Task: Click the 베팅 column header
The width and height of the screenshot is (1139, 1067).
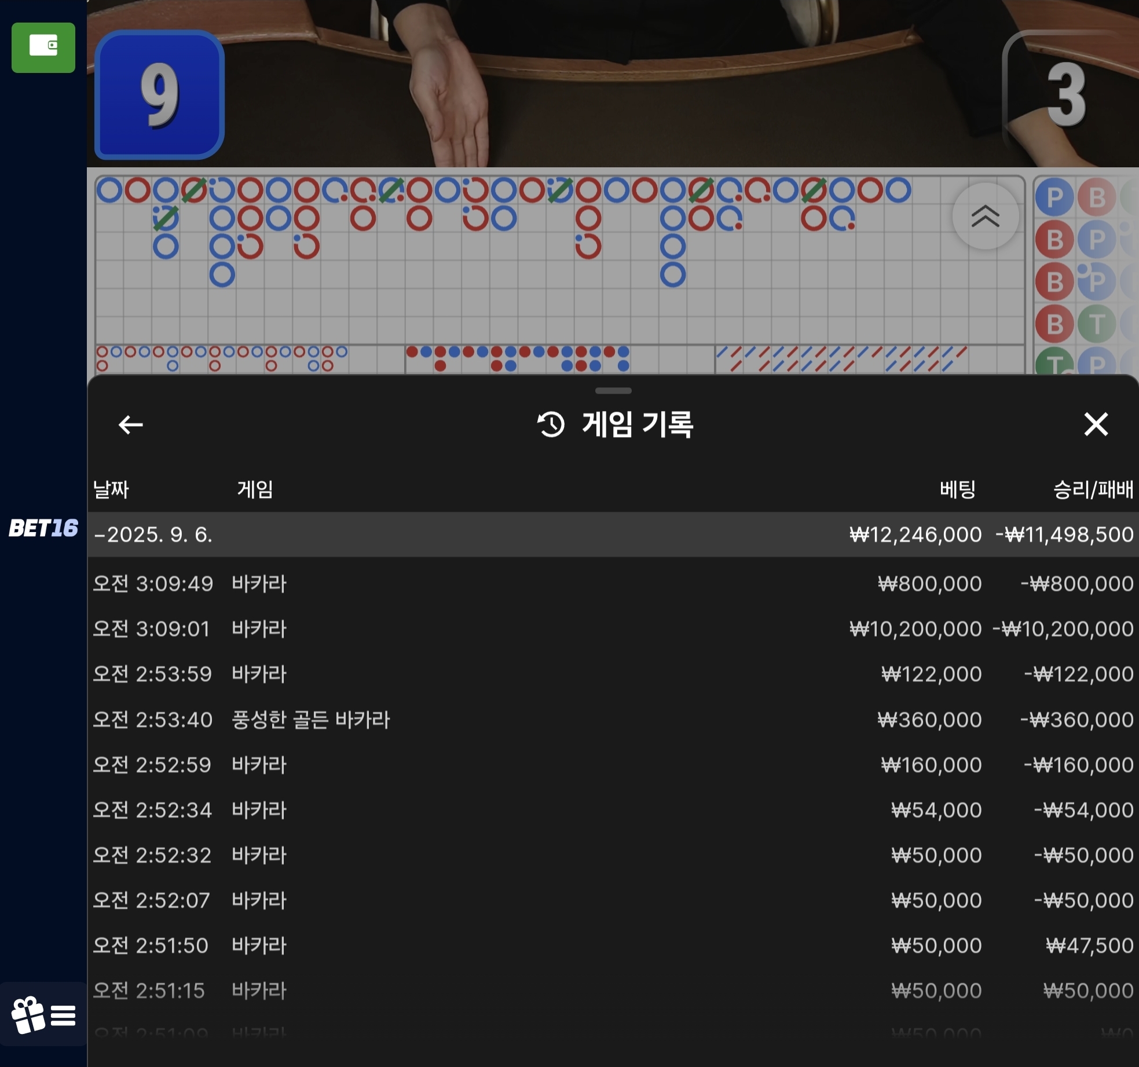Action: (x=958, y=490)
